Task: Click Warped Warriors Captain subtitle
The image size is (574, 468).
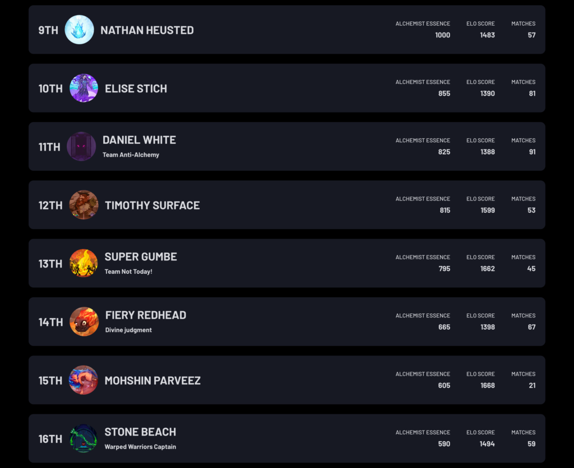Action: tap(140, 447)
